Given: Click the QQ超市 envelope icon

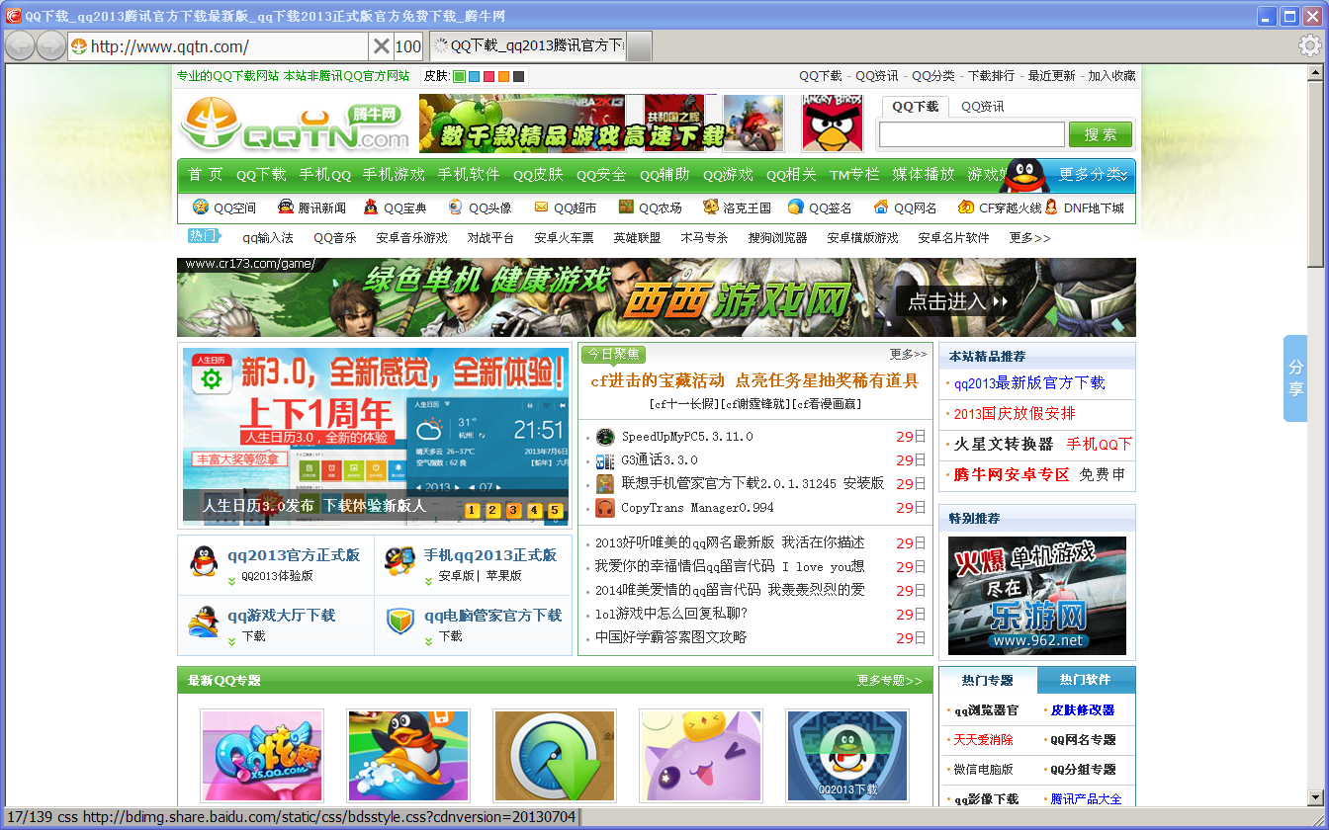Looking at the screenshot, I should (541, 207).
